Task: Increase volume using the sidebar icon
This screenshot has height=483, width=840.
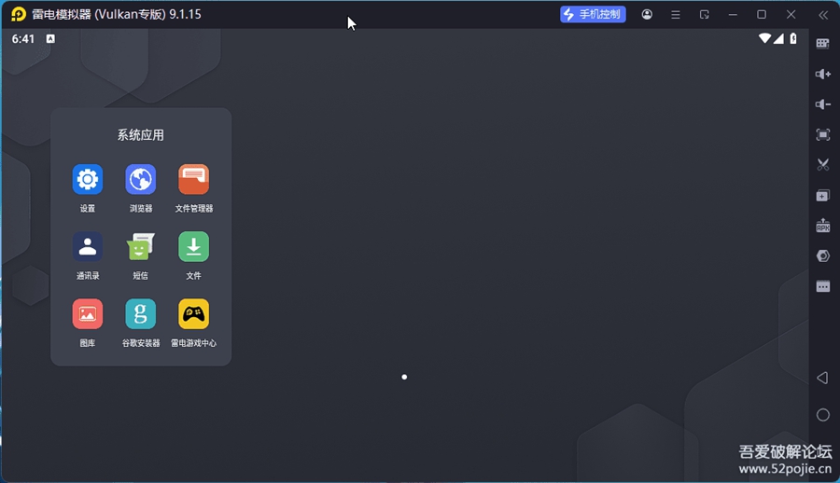Action: tap(823, 74)
